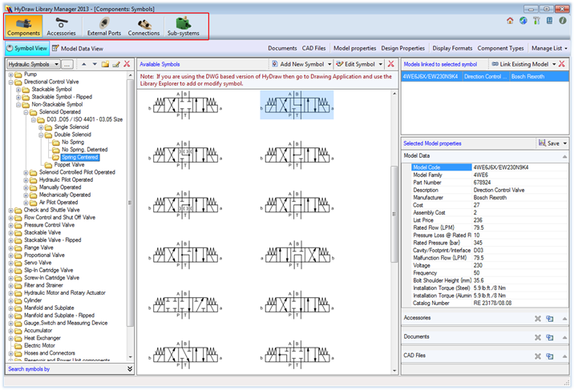This screenshot has height=390, width=574.
Task: Select linked model 4WE6J6X/EW230N9K4 row
Action: (x=485, y=76)
